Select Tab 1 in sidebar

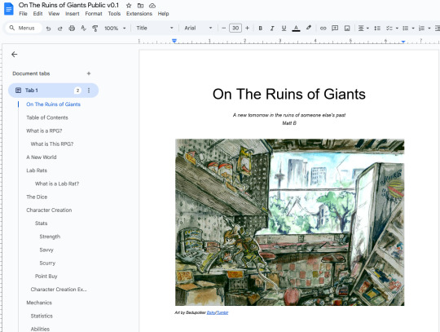53,91
